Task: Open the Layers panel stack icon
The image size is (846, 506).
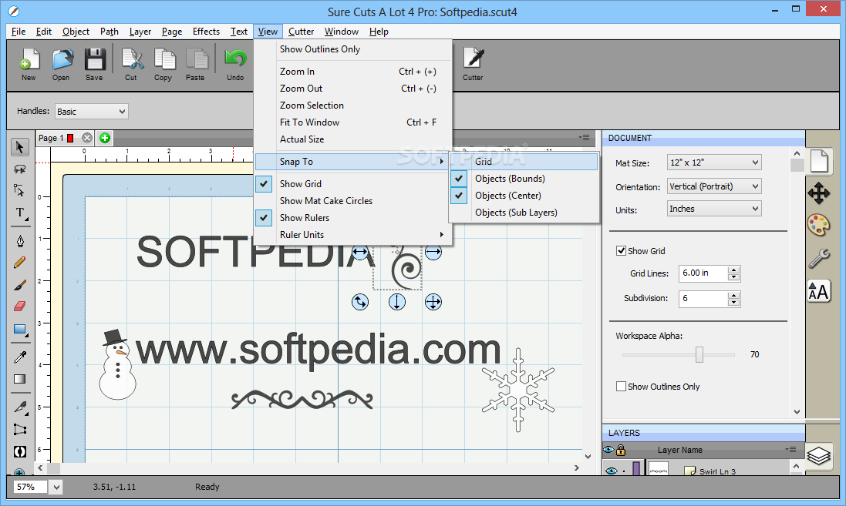Action: tap(818, 457)
